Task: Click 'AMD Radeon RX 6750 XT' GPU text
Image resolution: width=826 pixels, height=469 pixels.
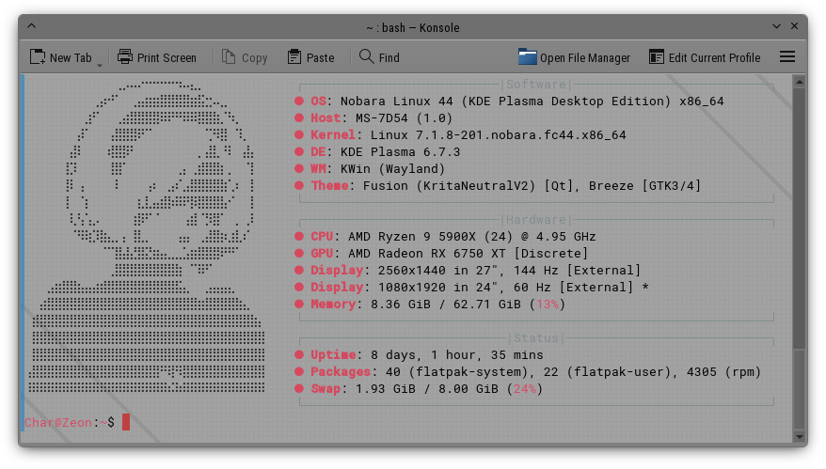Action: [427, 253]
